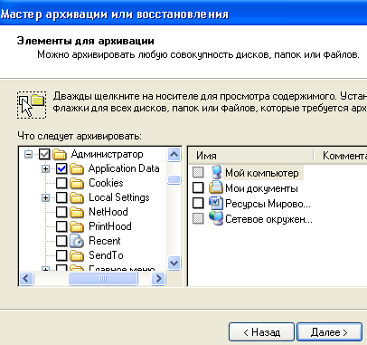Viewport: 367px width, 345px height.
Task: Toggle the Мой компьютер grayed checkbox
Action: click(198, 173)
